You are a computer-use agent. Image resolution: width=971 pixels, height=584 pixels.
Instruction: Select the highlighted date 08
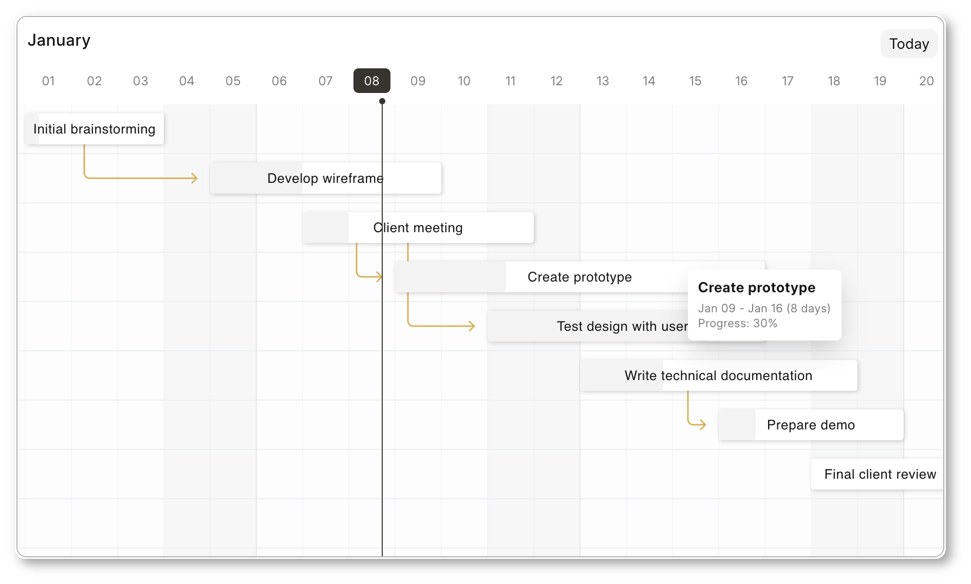click(371, 81)
